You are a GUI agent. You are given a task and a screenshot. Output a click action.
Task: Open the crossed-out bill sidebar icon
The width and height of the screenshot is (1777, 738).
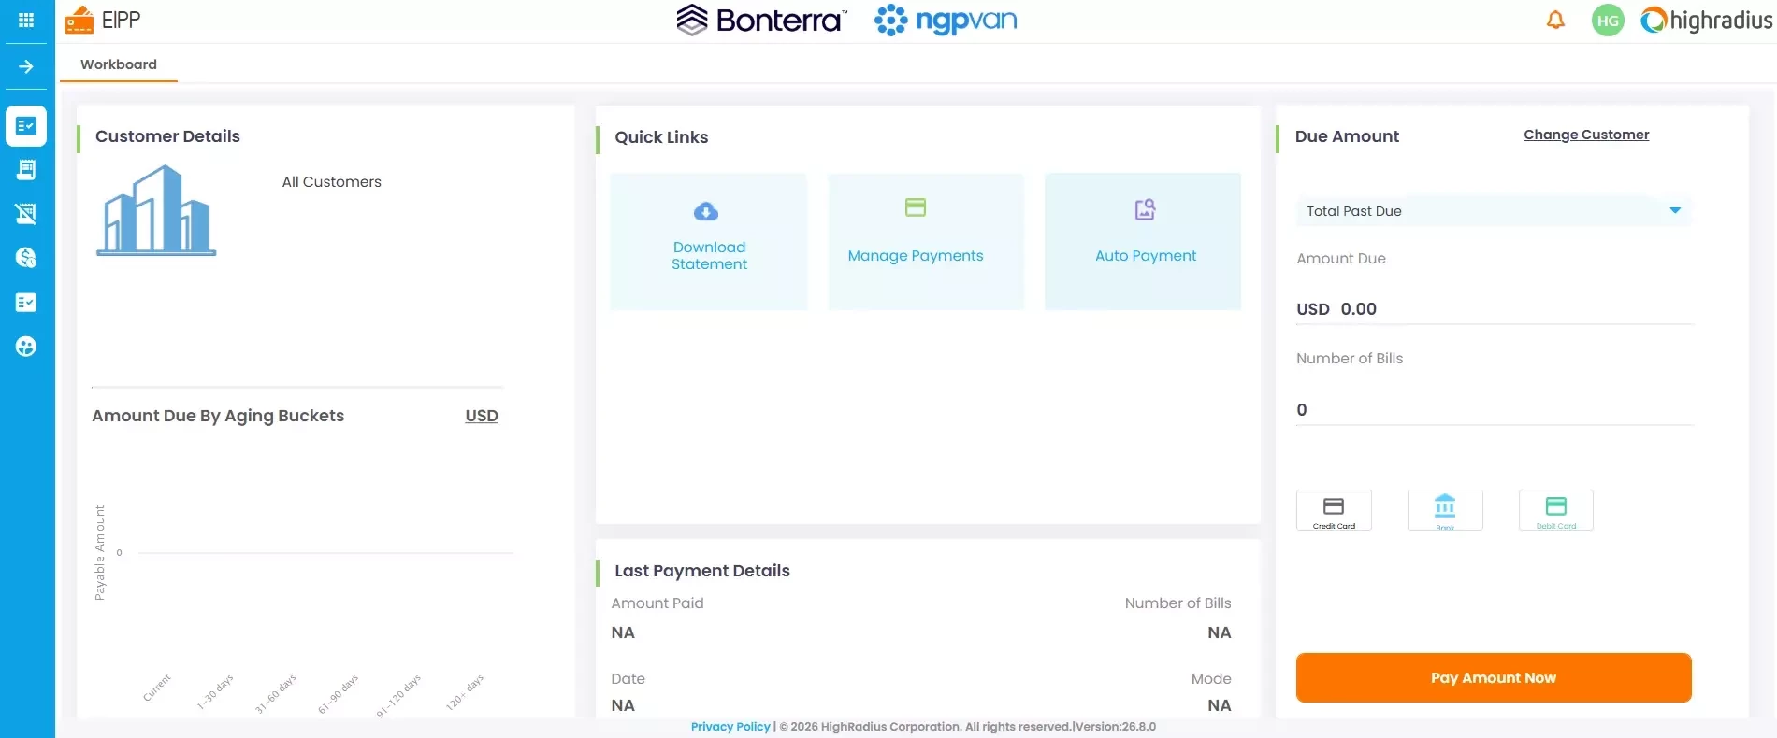pyautogui.click(x=26, y=214)
